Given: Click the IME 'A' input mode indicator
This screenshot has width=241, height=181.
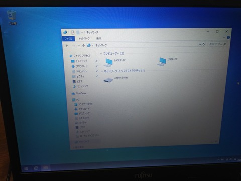Looking at the screenshot, I should pos(235,159).
